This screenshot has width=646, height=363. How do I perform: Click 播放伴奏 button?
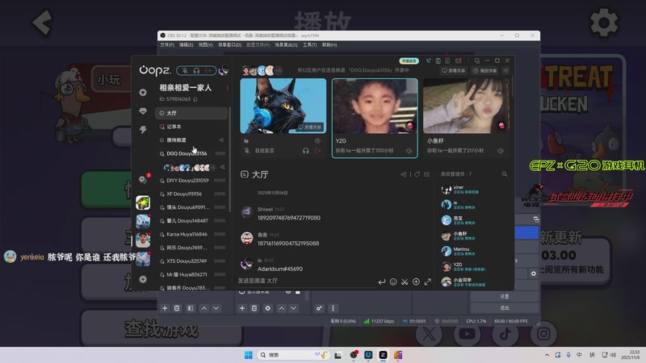485,71
